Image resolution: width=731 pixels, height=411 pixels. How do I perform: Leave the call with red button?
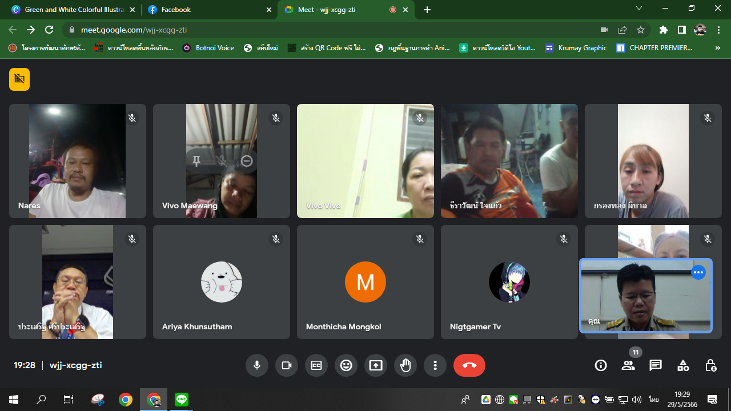(x=469, y=365)
